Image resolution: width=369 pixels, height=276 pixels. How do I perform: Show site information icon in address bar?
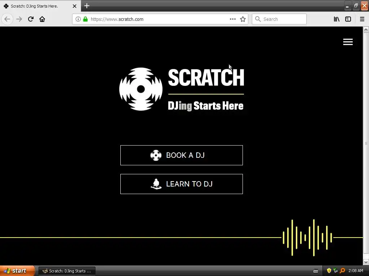78,19
